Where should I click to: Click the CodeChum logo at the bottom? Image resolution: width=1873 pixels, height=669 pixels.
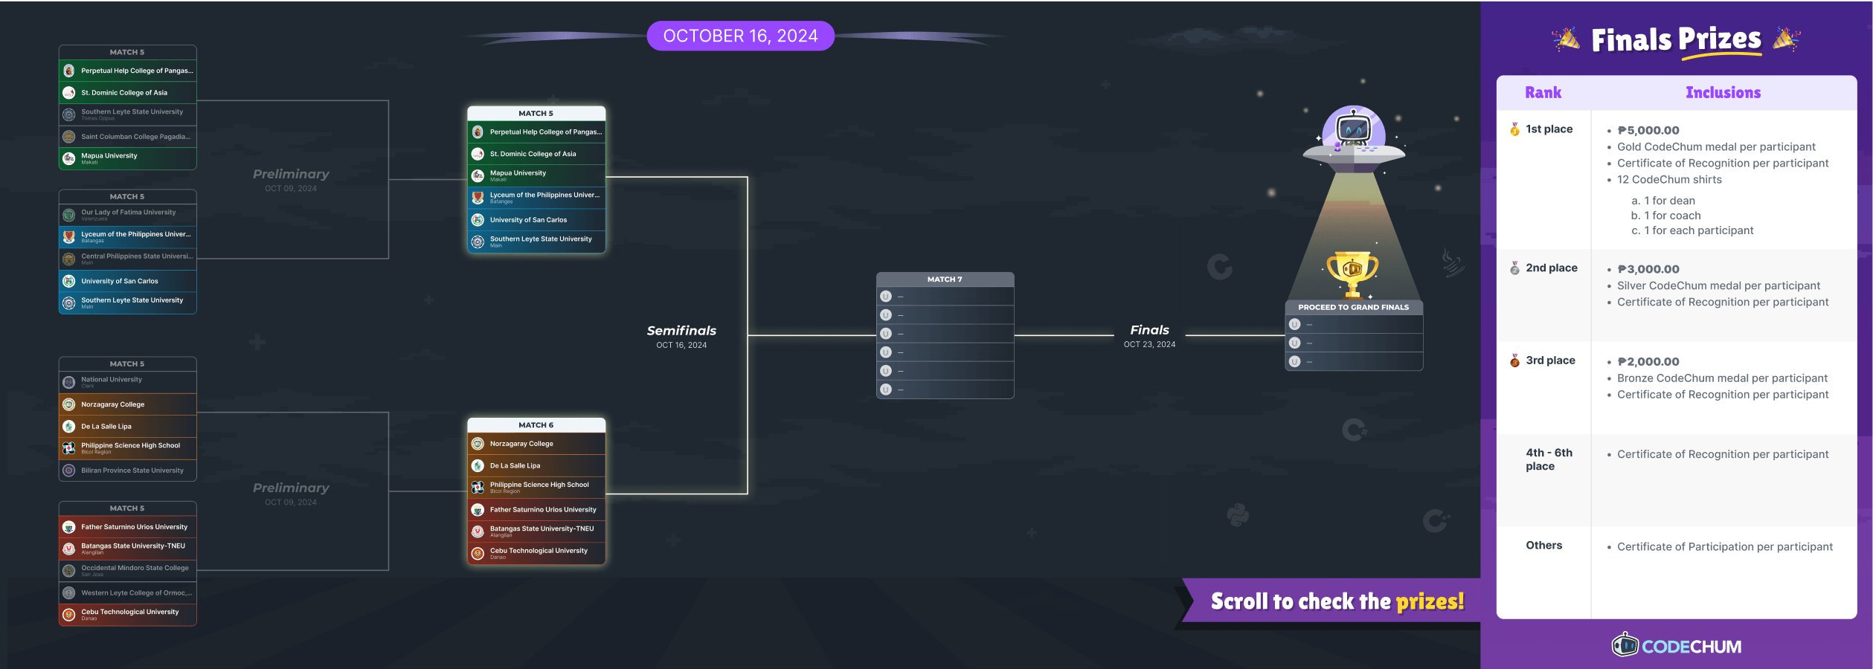tap(1677, 645)
